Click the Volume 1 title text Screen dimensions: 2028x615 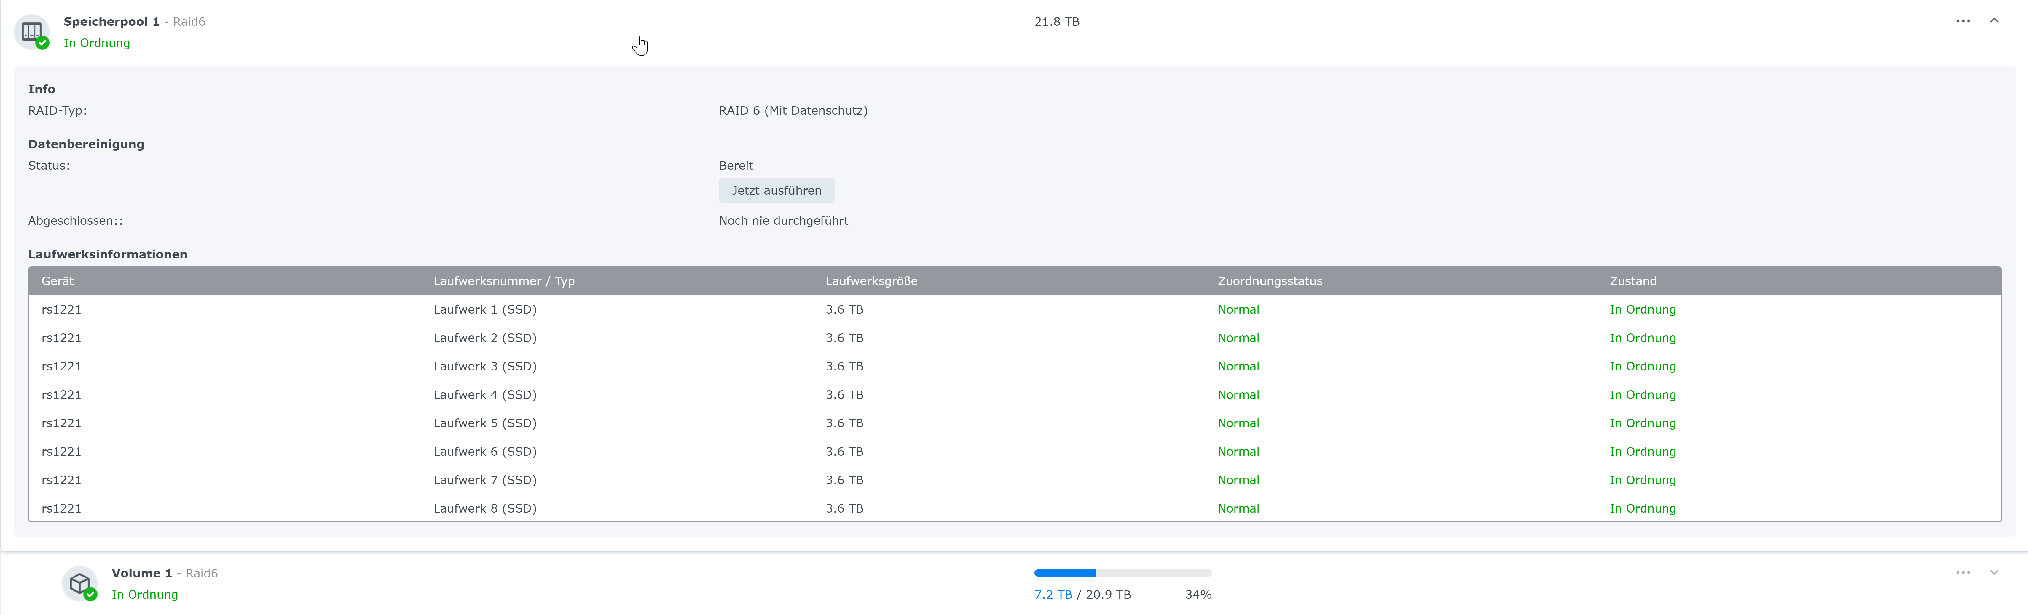142,573
